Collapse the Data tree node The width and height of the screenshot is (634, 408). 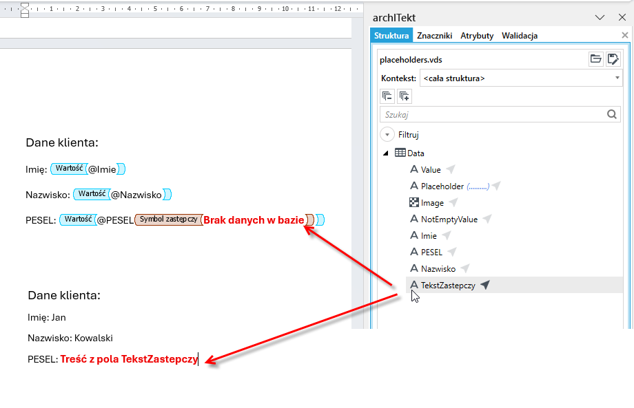386,153
